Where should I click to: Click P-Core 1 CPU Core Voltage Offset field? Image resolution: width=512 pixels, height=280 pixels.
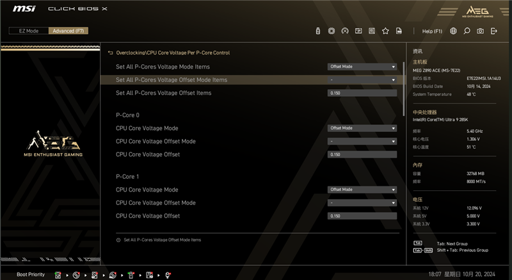tap(362, 216)
